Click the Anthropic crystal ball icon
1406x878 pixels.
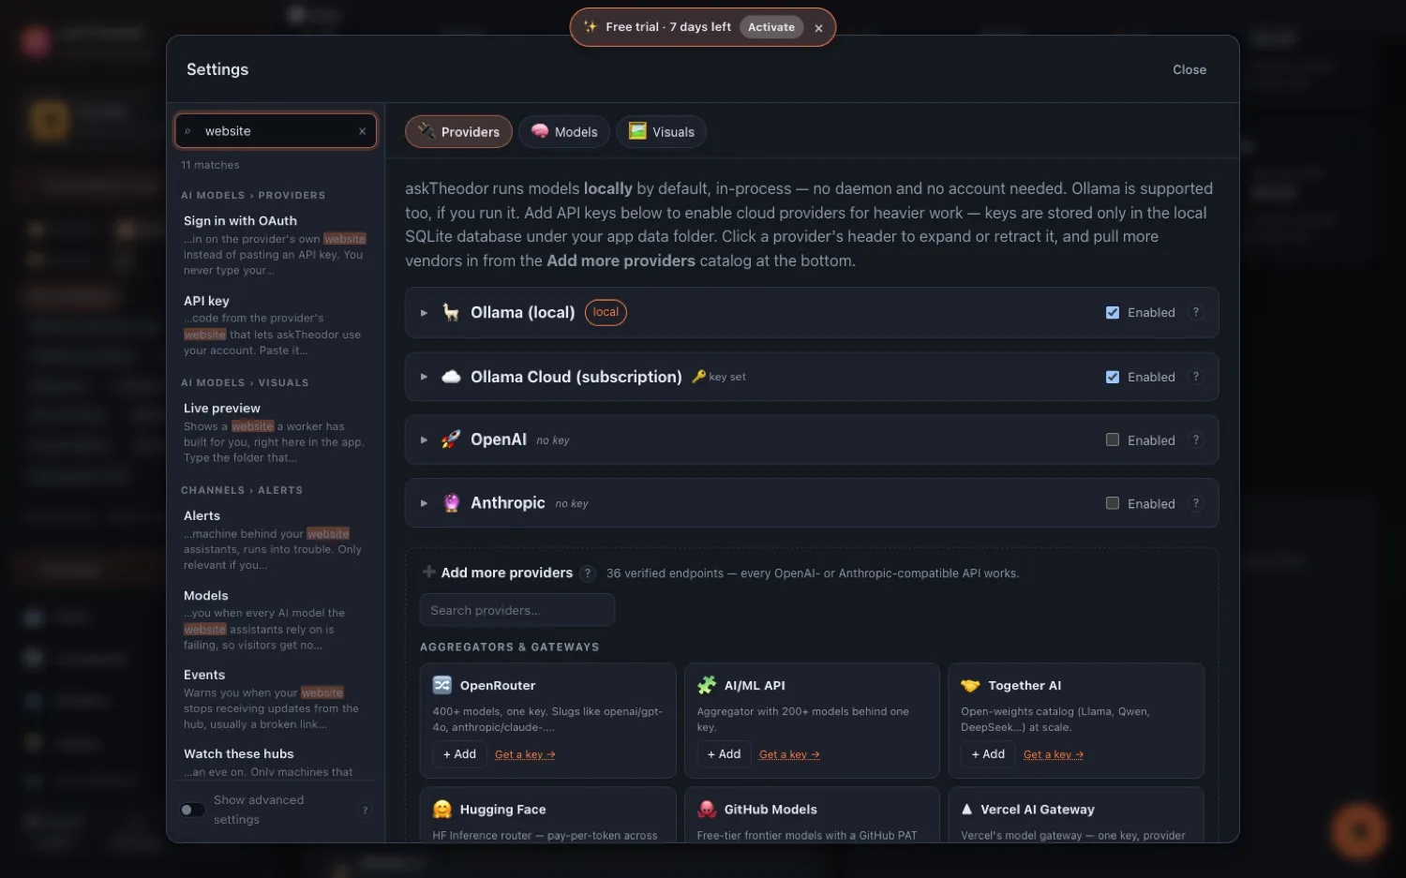point(451,503)
